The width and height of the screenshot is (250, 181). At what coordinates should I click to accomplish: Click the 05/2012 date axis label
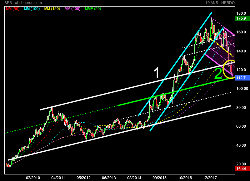click(x=83, y=178)
